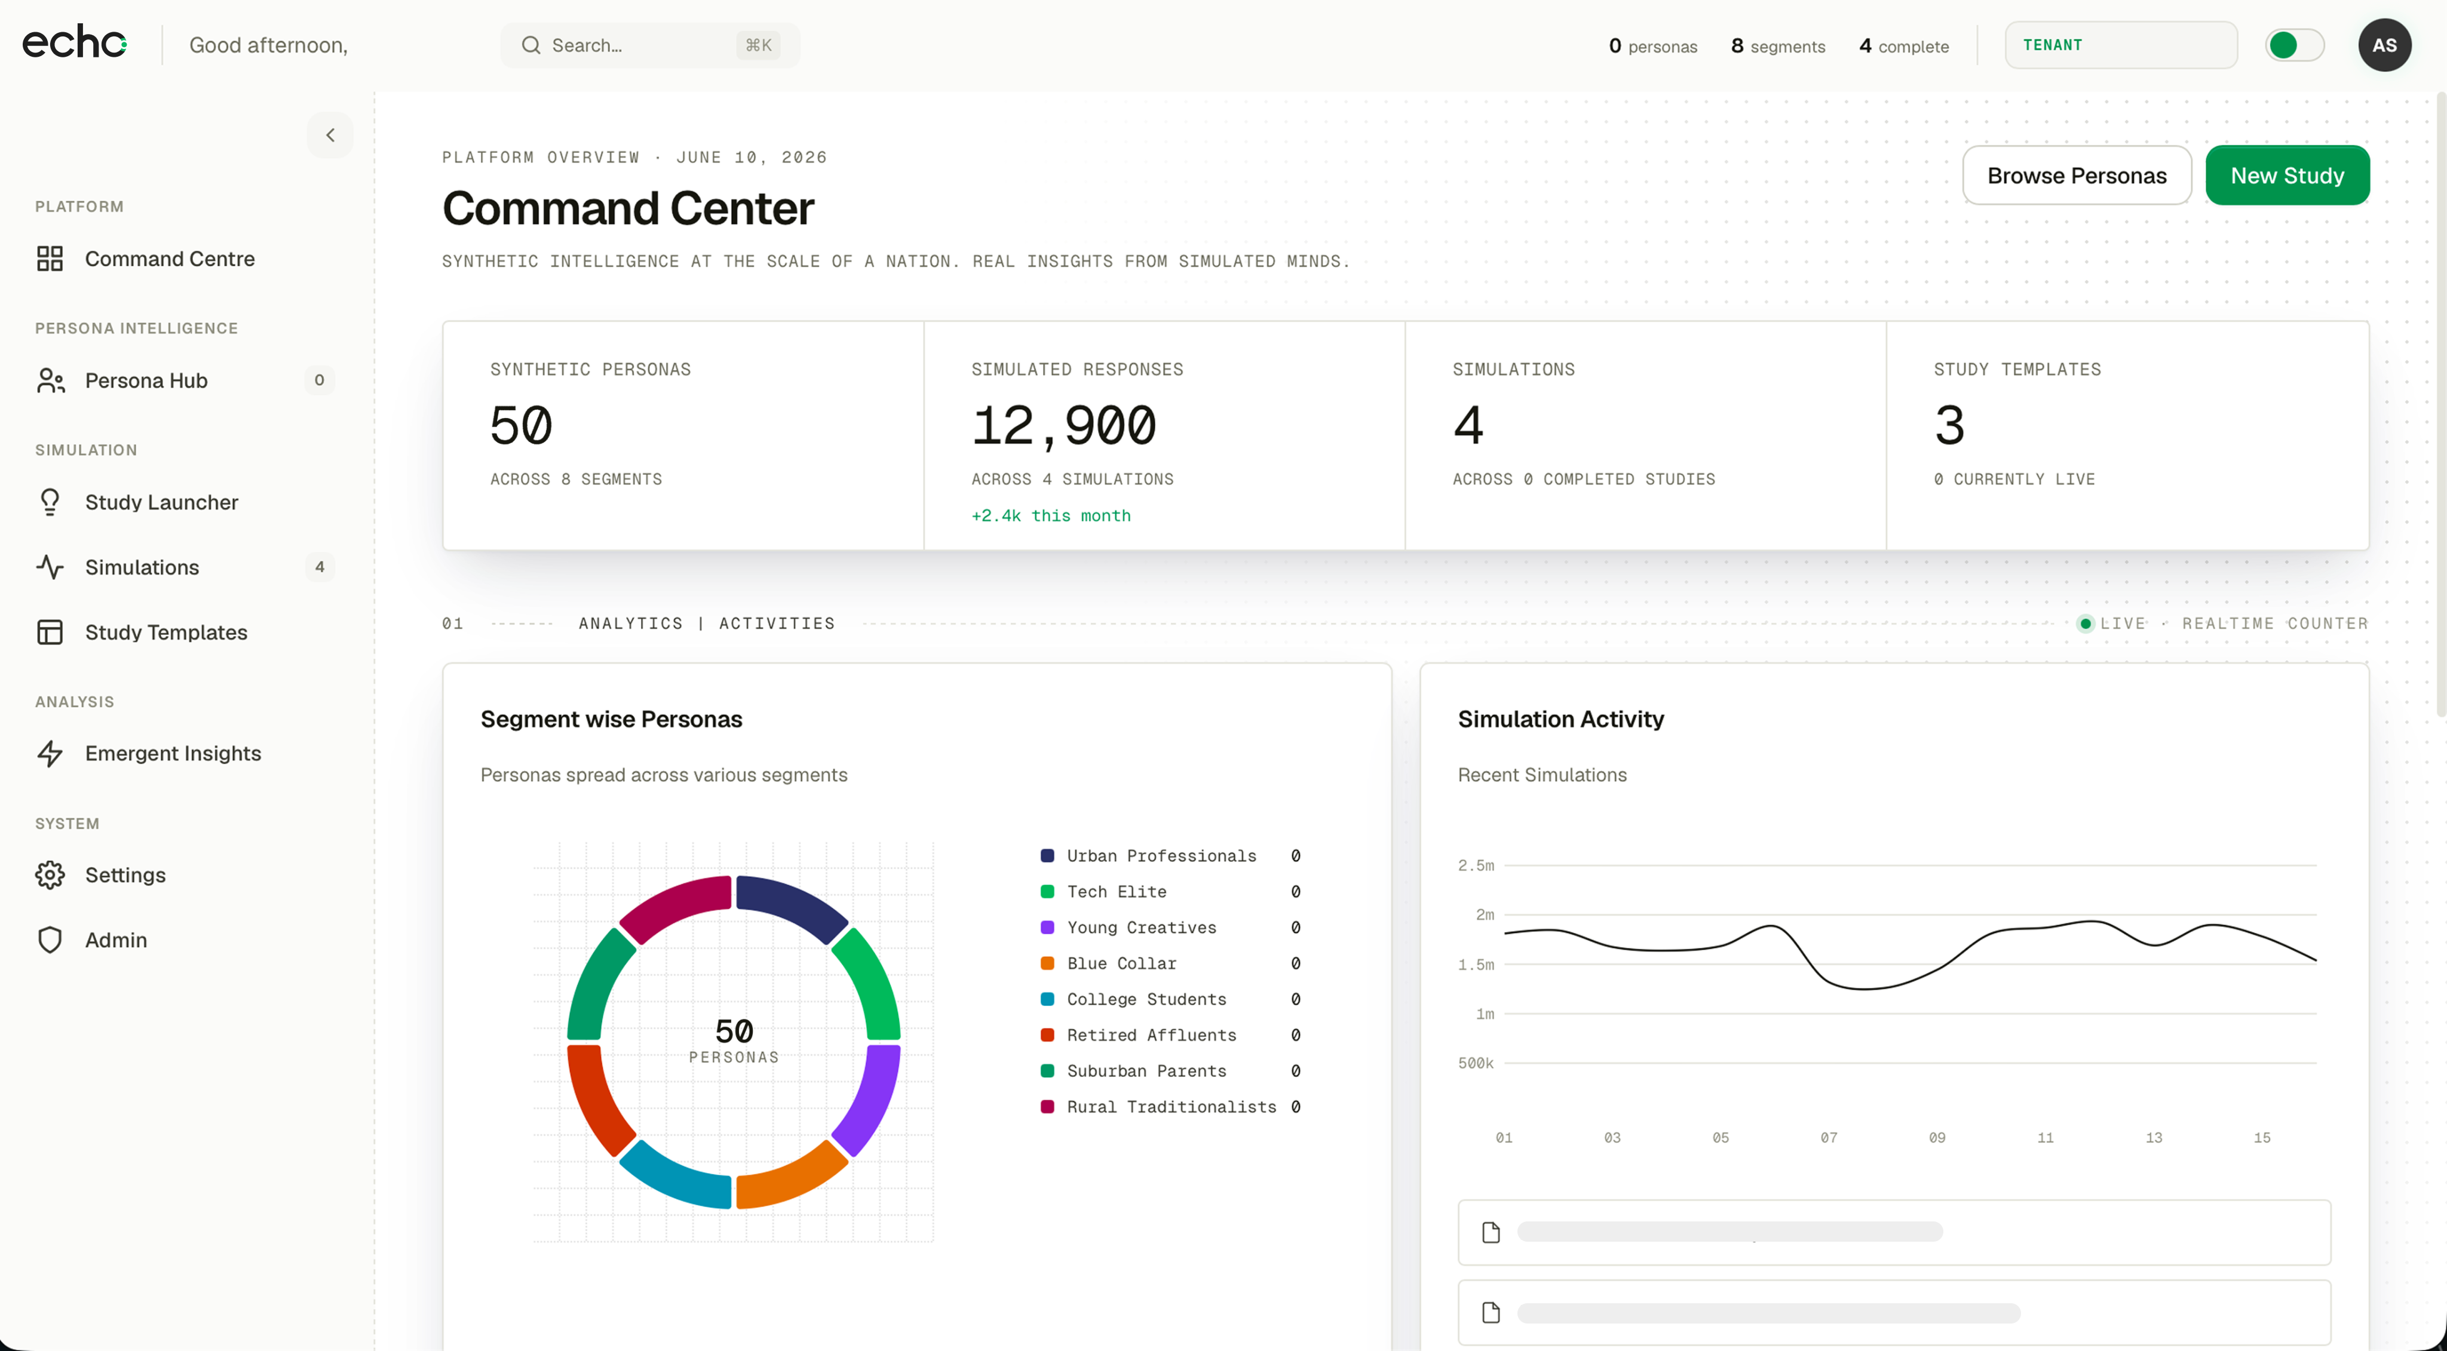Click the Emergent Insights lightning icon
Image resolution: width=2447 pixels, height=1351 pixels.
(x=50, y=753)
